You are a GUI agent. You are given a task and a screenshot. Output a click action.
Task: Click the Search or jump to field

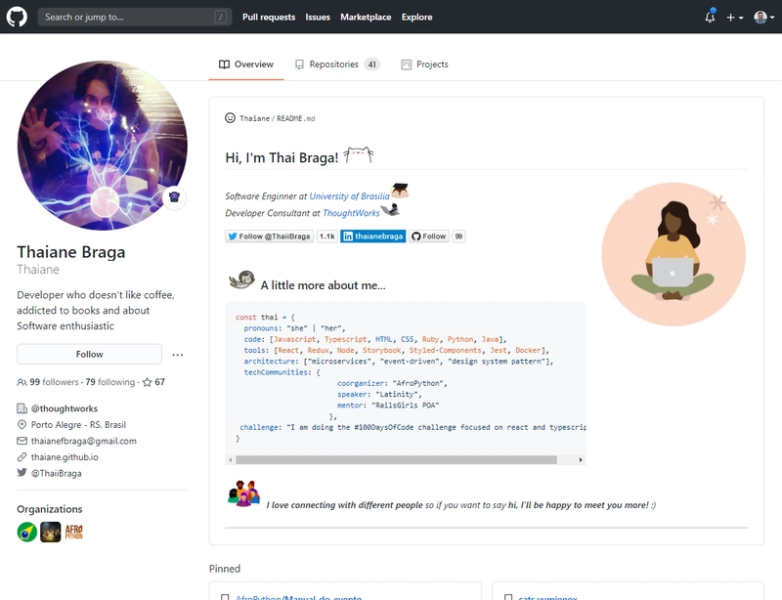[135, 17]
